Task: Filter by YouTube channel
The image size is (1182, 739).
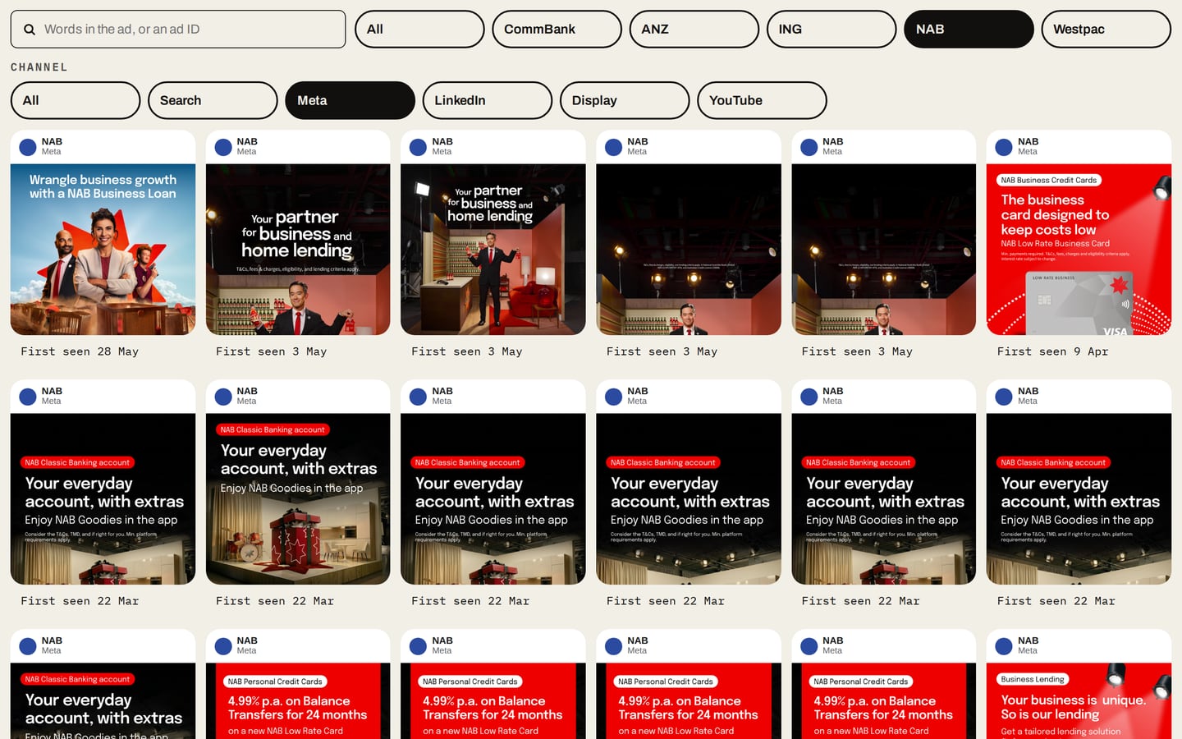Action: [x=762, y=100]
